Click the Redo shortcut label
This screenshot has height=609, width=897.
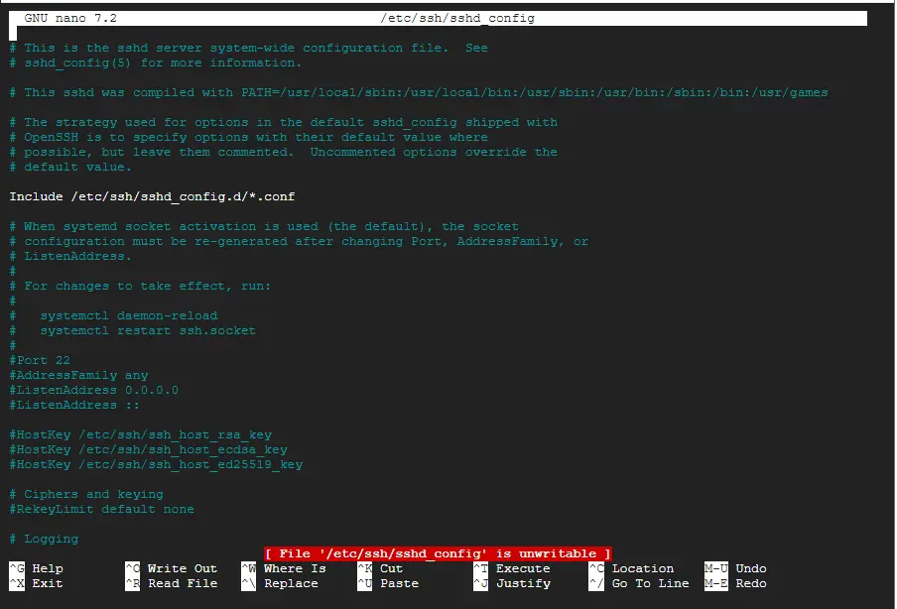point(750,583)
